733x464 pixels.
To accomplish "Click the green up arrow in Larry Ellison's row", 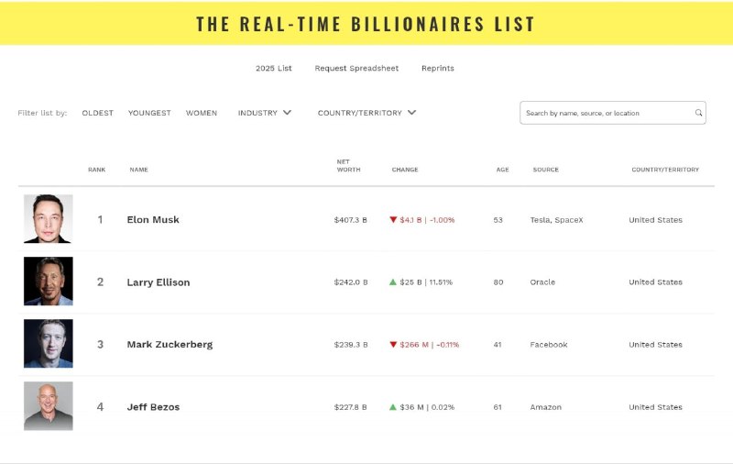I will click(393, 282).
